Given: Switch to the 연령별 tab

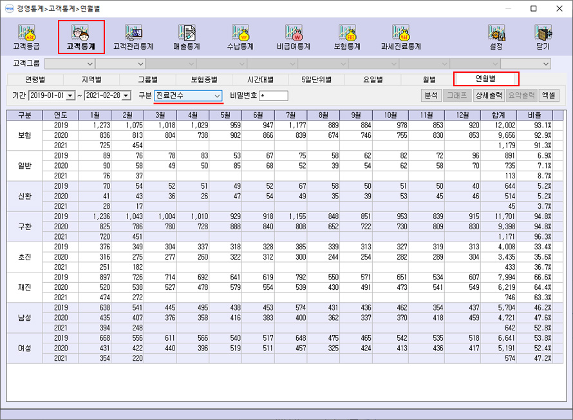Looking at the screenshot, I should [35, 80].
